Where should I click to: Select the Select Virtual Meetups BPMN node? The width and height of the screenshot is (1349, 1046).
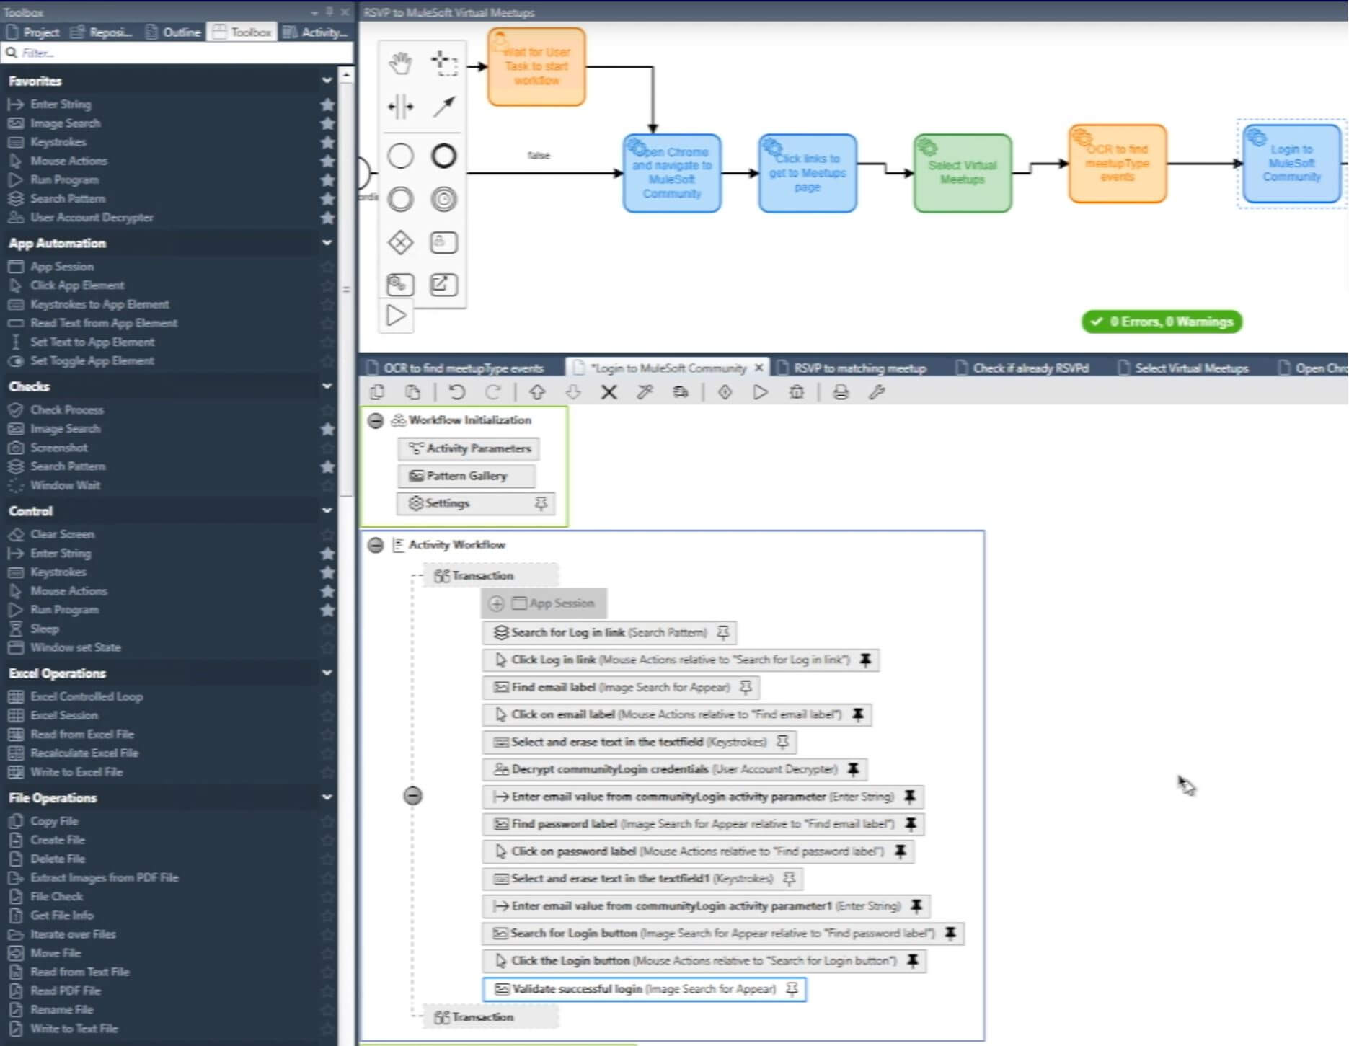pos(963,173)
